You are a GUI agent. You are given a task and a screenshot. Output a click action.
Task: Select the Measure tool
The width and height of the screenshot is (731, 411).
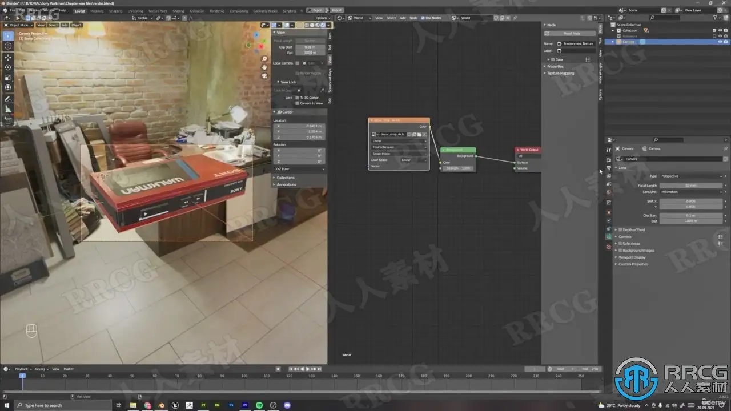[x=8, y=108]
